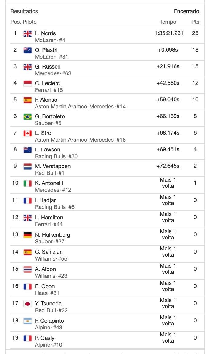Click the Canadian flag beside L. Stroll
The width and height of the screenshot is (211, 354).
point(28,133)
